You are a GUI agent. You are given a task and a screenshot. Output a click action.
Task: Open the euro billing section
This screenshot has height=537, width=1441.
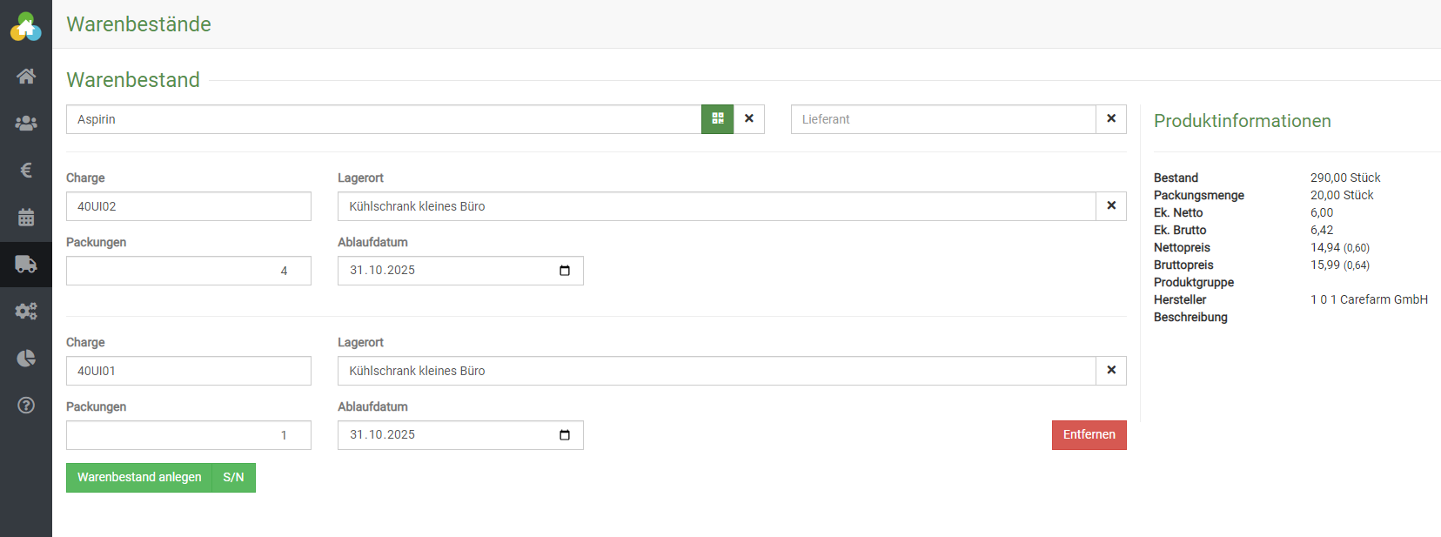[x=26, y=171]
